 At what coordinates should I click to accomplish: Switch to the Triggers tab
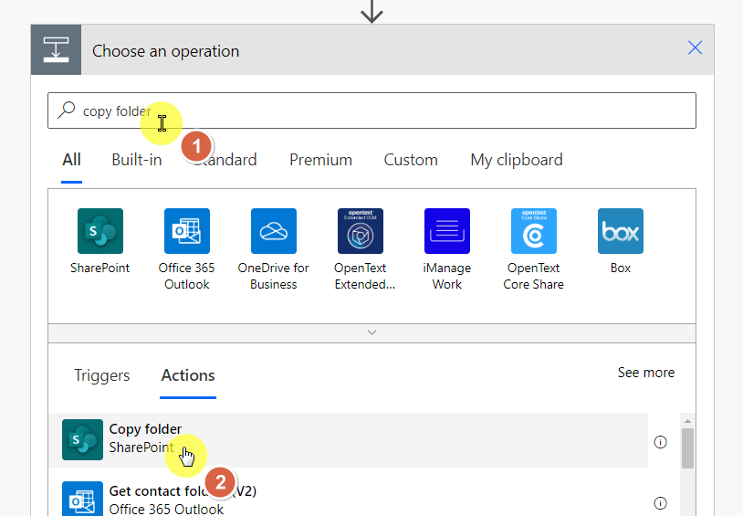pyautogui.click(x=102, y=375)
